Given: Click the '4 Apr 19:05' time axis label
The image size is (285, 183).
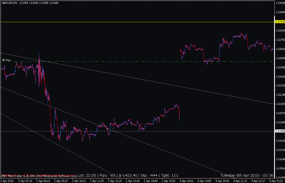Looking at the screenshot, I should point(204,181).
